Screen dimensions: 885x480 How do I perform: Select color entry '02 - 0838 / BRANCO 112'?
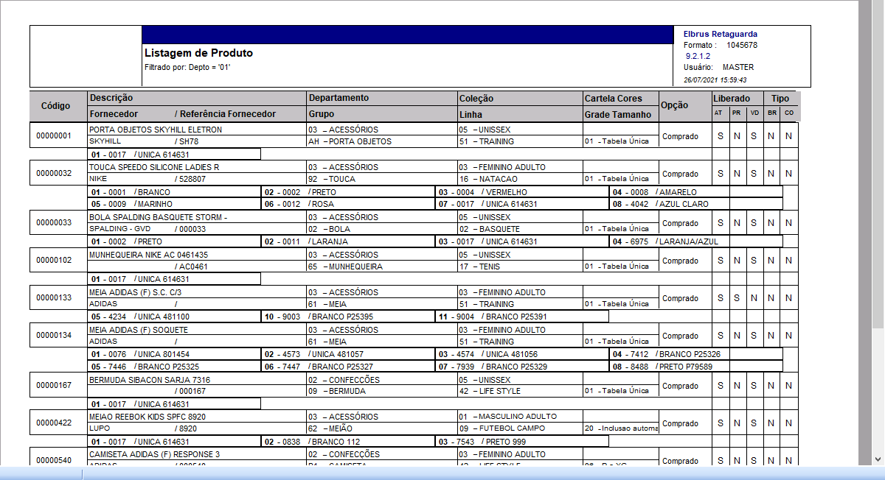tap(313, 442)
